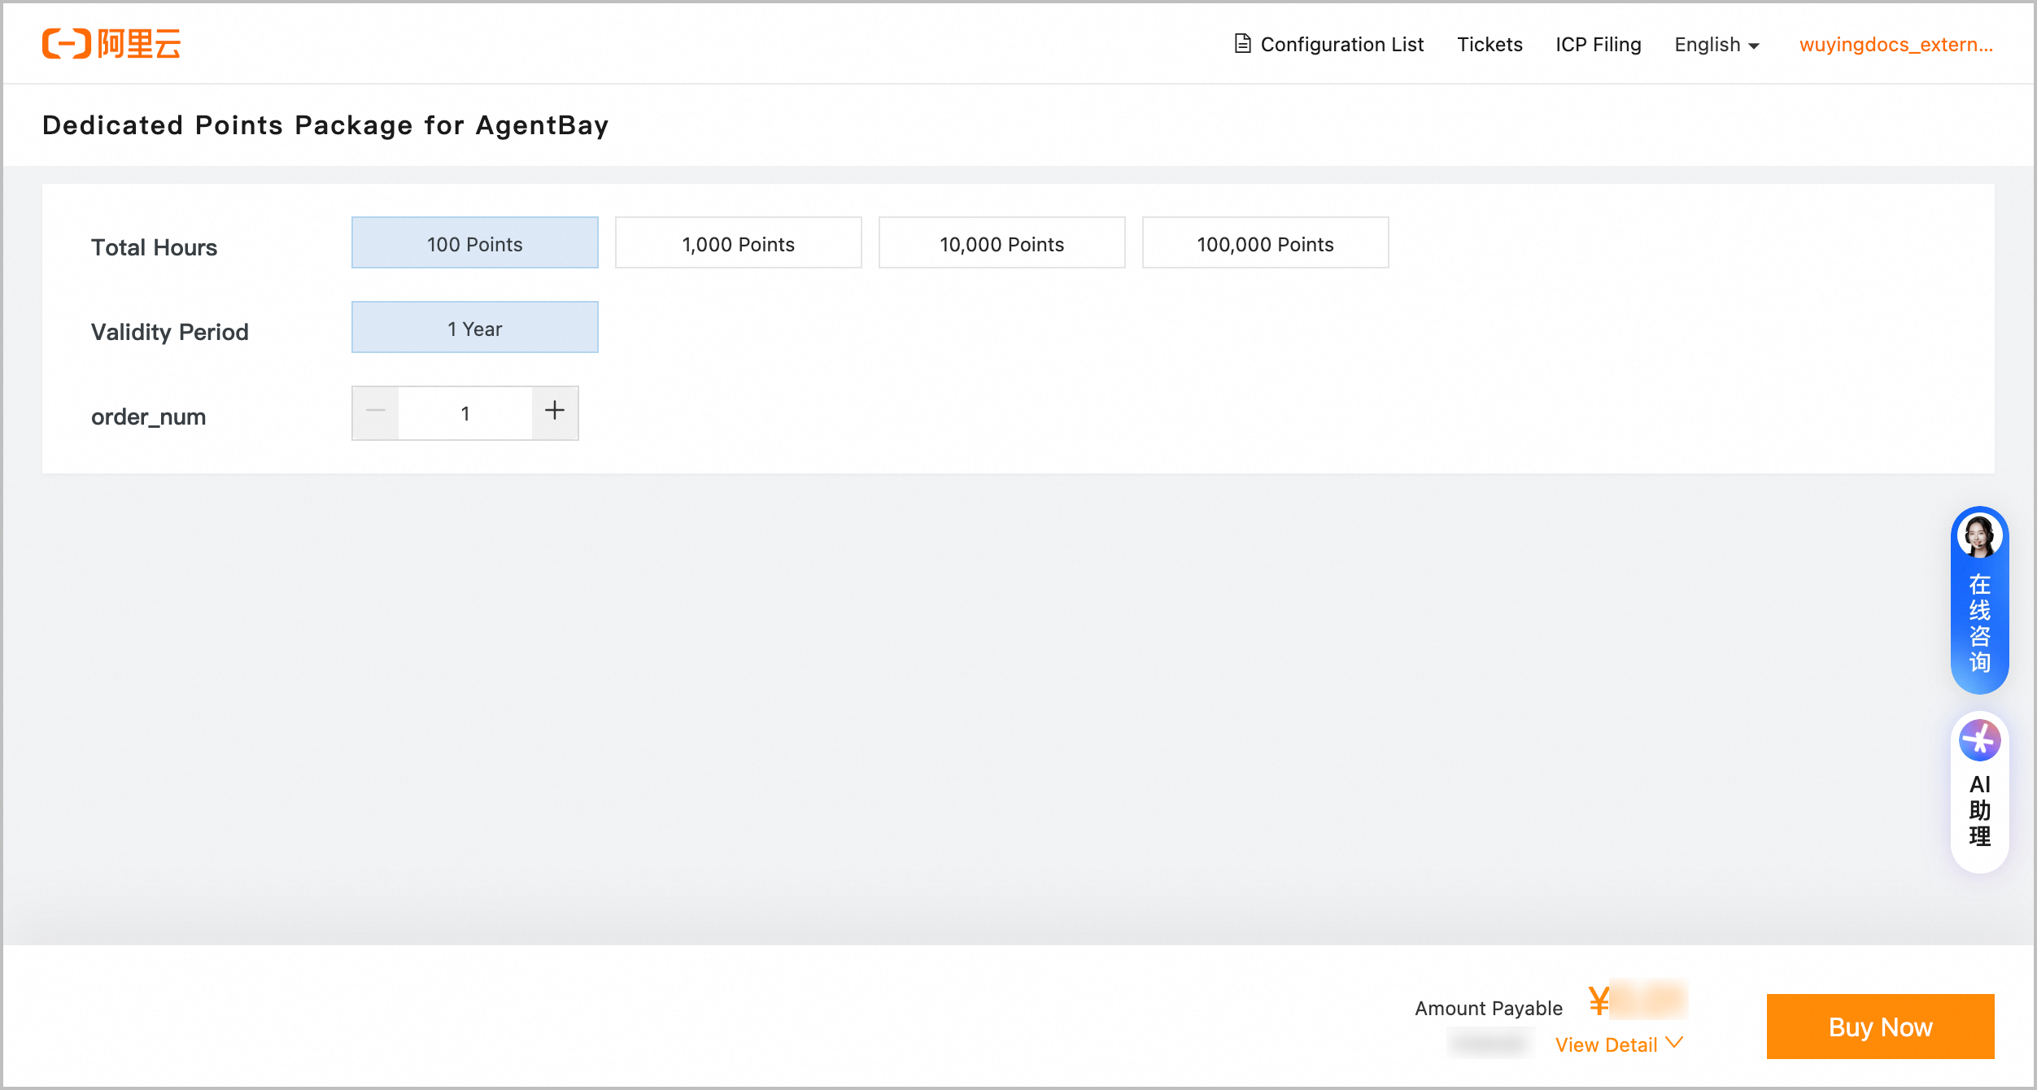Click the View Detail chevron arrow

coord(1674,1043)
